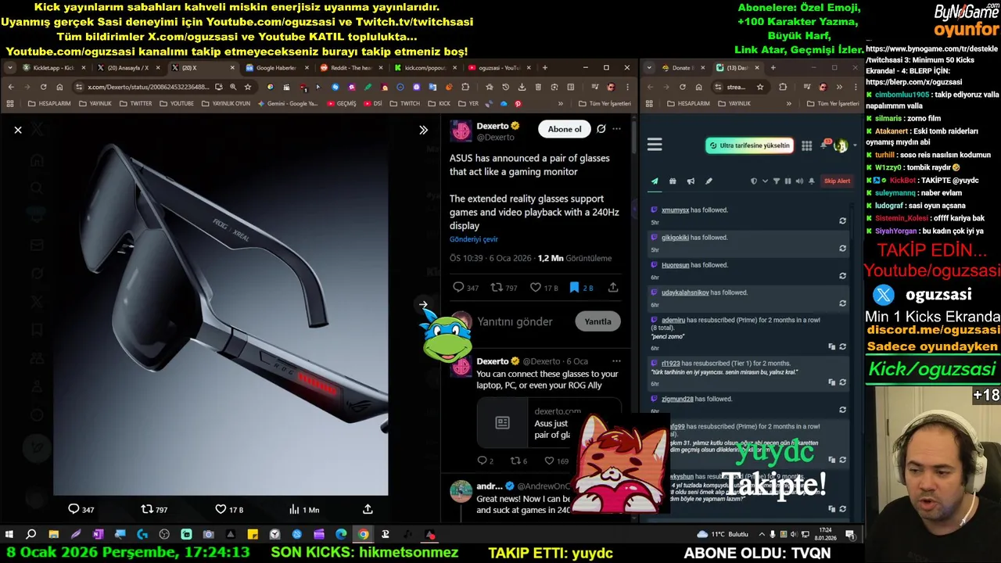This screenshot has width=1001, height=563.
Task: Go to next image with arrow button
Action: pyautogui.click(x=423, y=305)
